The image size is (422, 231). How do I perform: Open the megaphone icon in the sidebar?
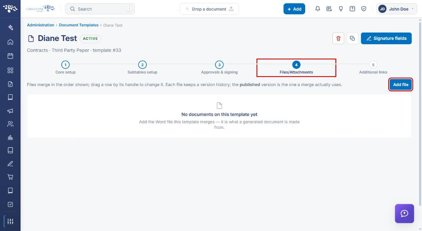(x=10, y=111)
